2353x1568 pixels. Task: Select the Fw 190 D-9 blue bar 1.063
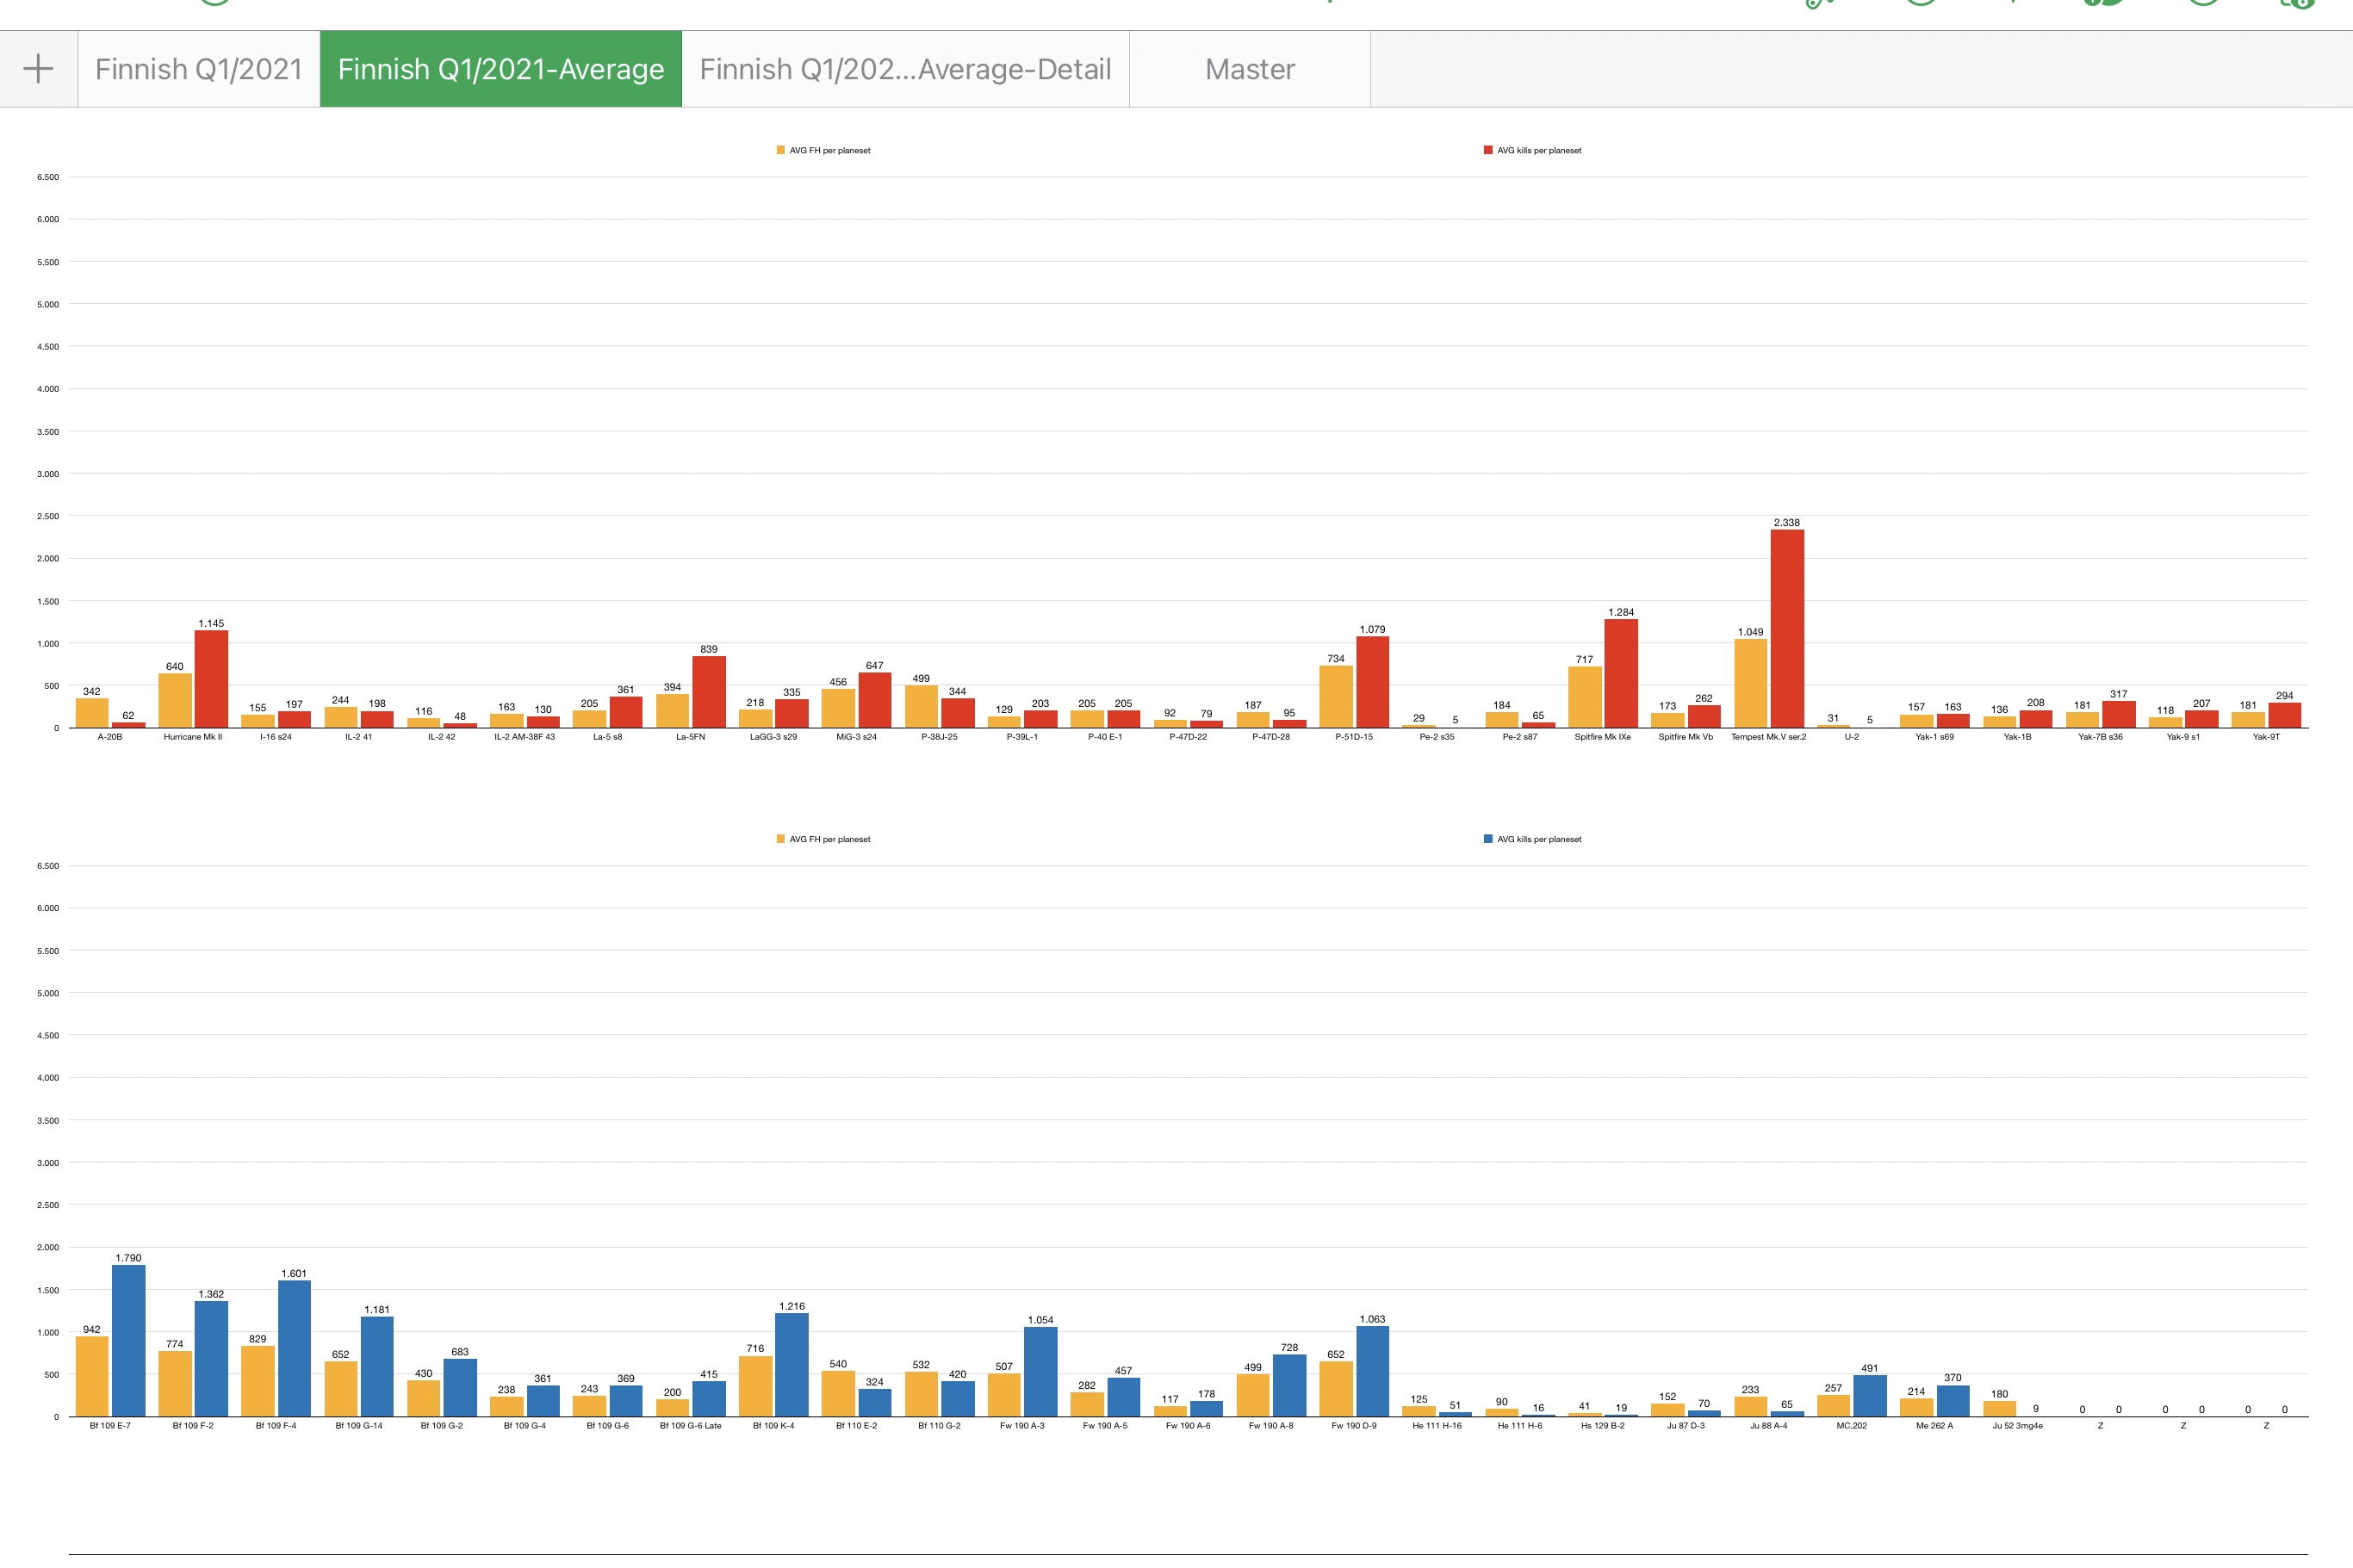(x=1372, y=1372)
